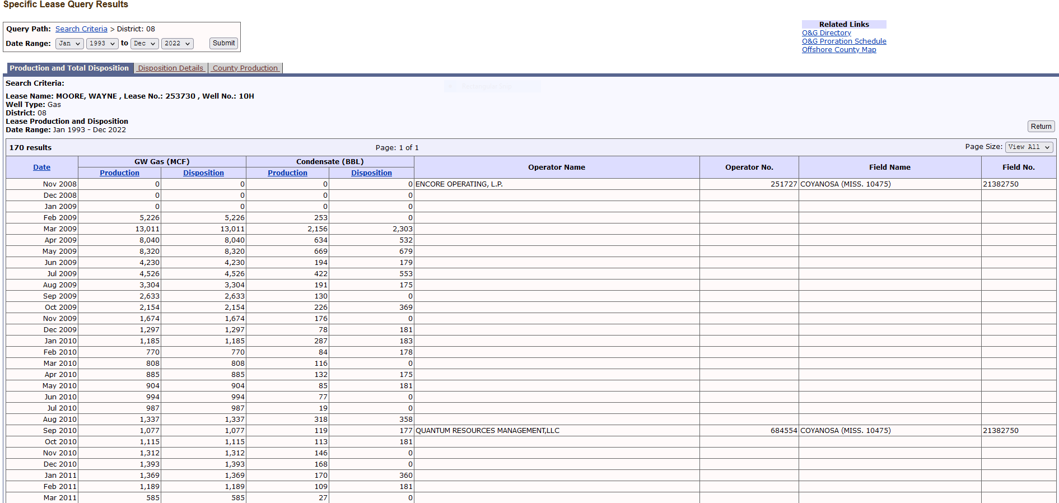
Task: Open the end month Dec dropdown
Action: click(144, 44)
